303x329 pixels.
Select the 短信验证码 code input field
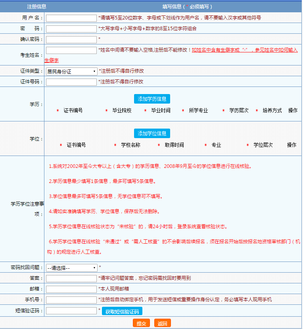(71, 311)
